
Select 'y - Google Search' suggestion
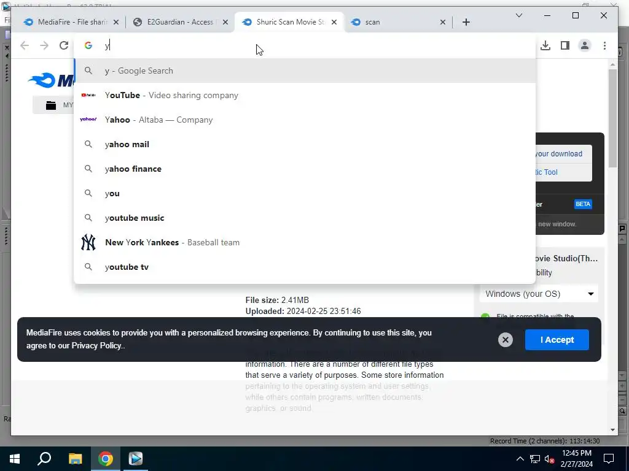[305, 71]
